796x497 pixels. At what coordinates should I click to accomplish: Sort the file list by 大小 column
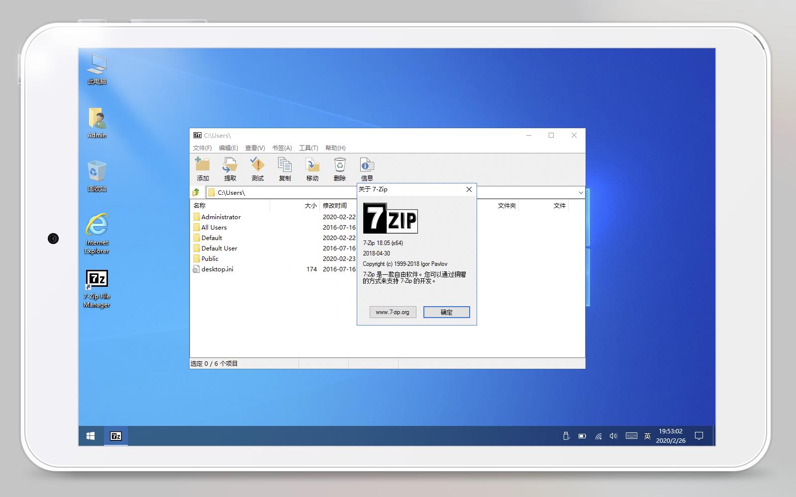click(295, 205)
